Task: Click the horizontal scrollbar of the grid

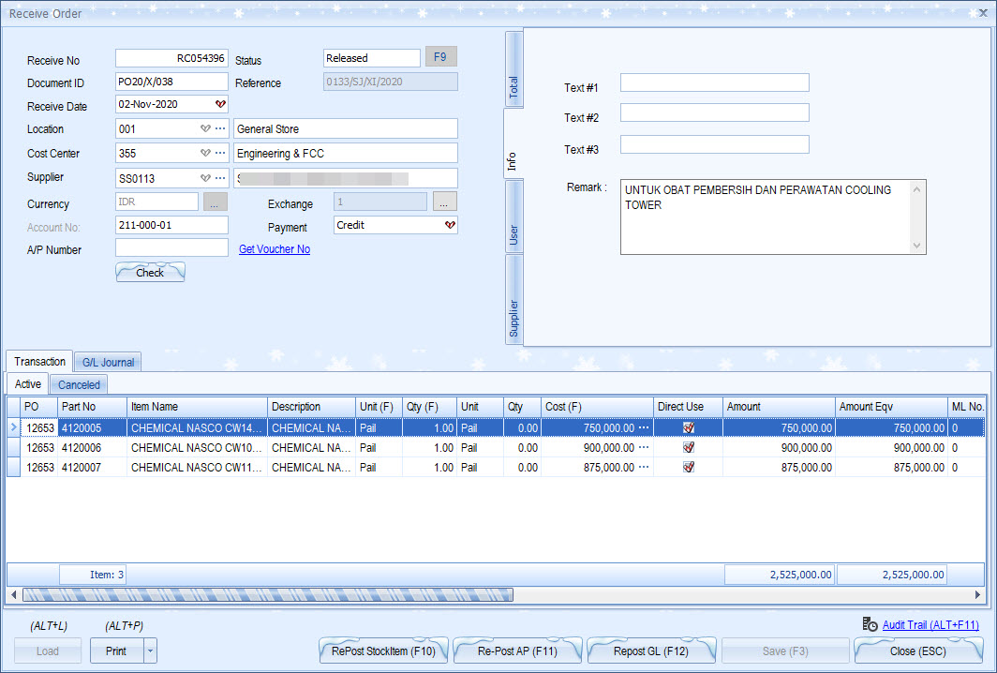Action: 267,594
